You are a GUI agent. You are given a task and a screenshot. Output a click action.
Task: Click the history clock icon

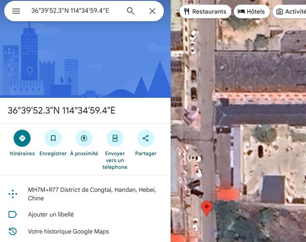tap(13, 231)
